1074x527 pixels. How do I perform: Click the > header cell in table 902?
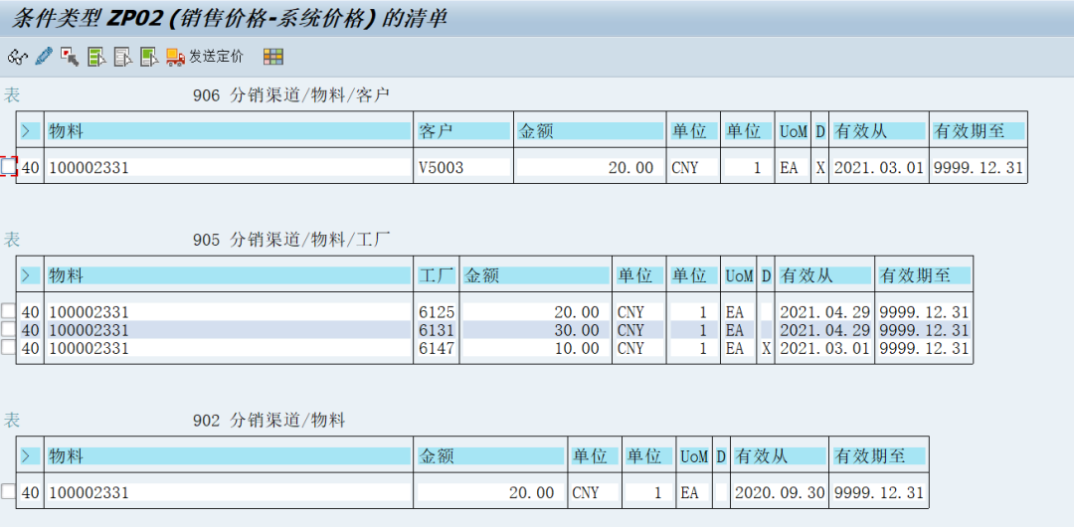click(30, 455)
